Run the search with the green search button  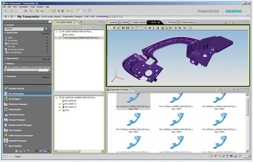[x=46, y=29]
